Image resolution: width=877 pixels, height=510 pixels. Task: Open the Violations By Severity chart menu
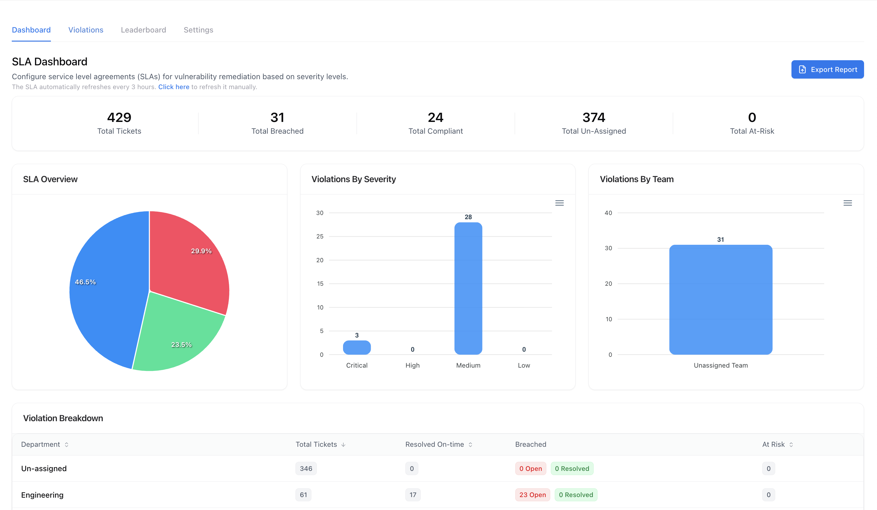(x=560, y=203)
